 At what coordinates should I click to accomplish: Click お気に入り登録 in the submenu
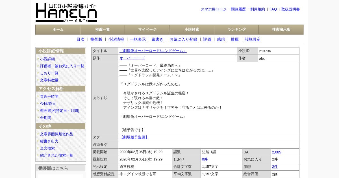tap(183, 40)
